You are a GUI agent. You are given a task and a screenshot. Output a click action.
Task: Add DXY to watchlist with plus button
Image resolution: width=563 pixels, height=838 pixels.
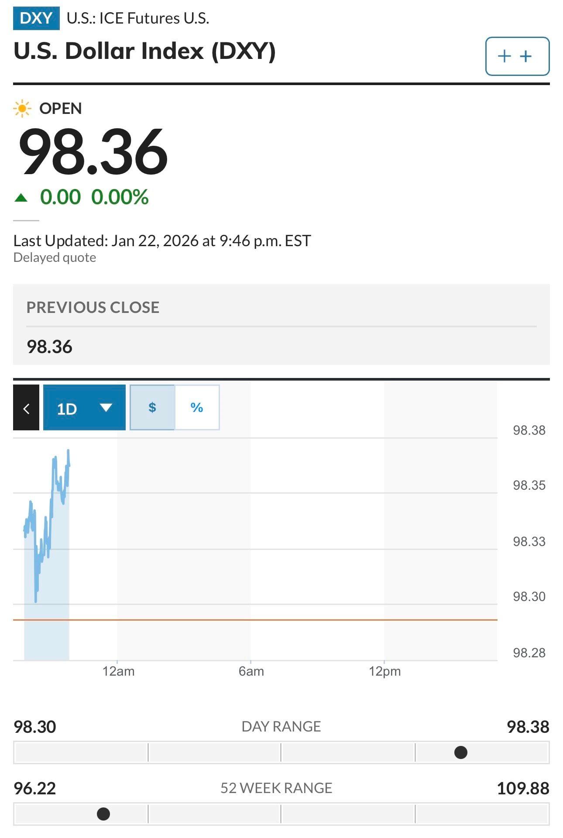(x=517, y=56)
